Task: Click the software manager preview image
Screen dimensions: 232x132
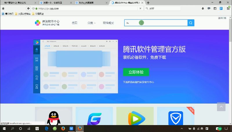Action: tap(76, 67)
